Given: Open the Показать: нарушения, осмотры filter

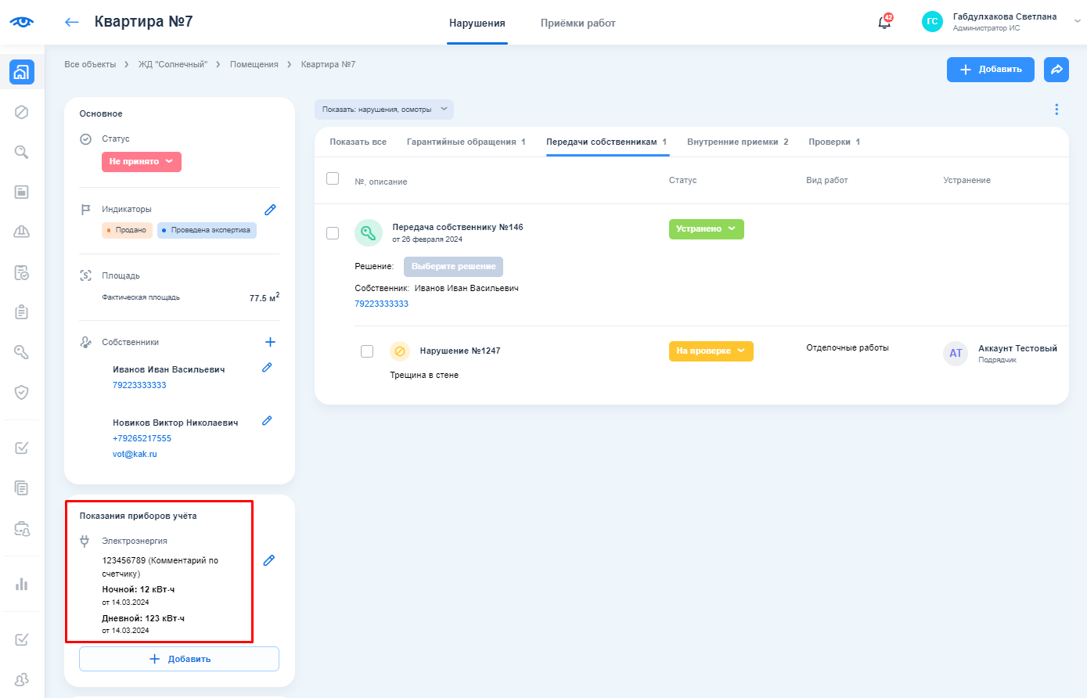Looking at the screenshot, I should click(x=383, y=110).
